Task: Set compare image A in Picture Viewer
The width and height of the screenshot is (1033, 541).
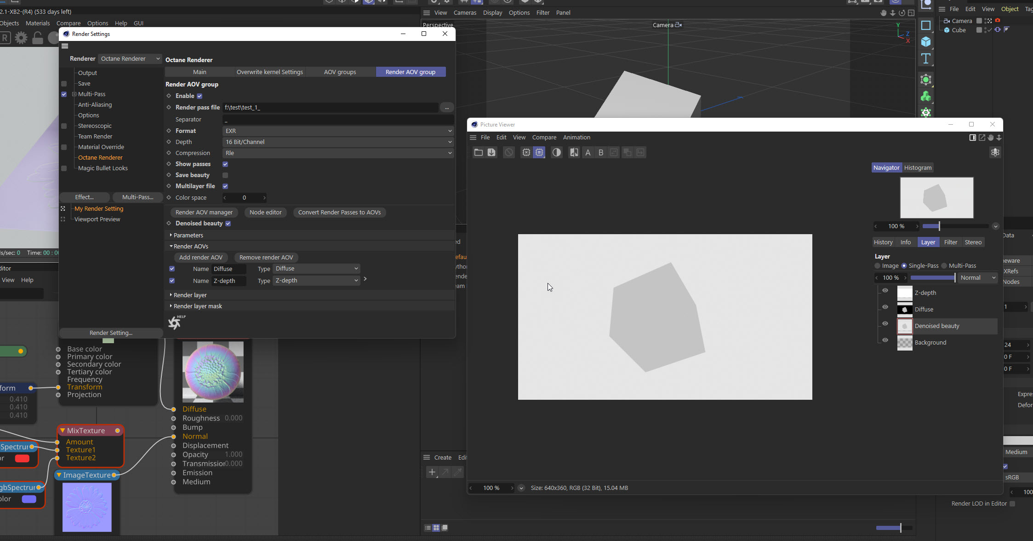Action: click(588, 152)
